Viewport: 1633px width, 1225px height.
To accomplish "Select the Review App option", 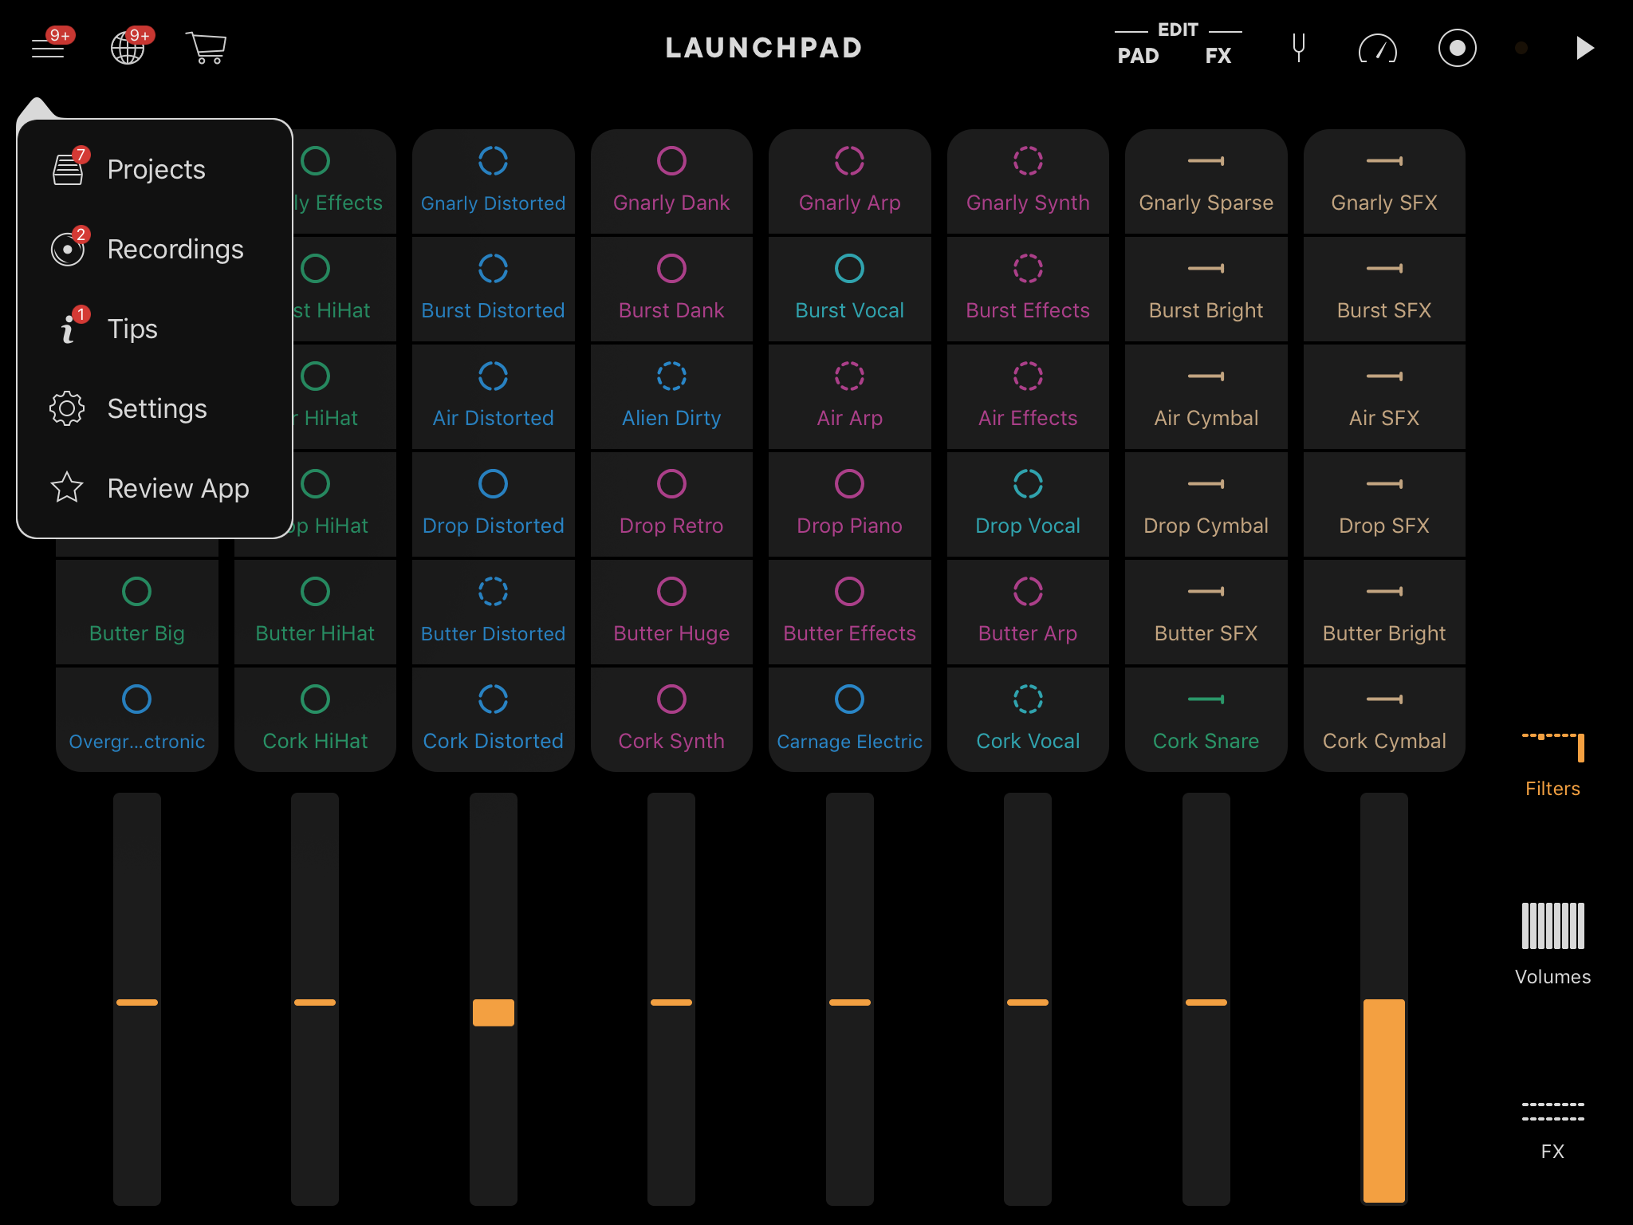I will tap(178, 488).
